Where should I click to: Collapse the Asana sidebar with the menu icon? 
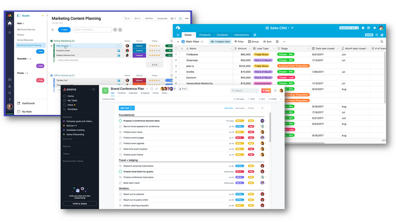[93, 89]
